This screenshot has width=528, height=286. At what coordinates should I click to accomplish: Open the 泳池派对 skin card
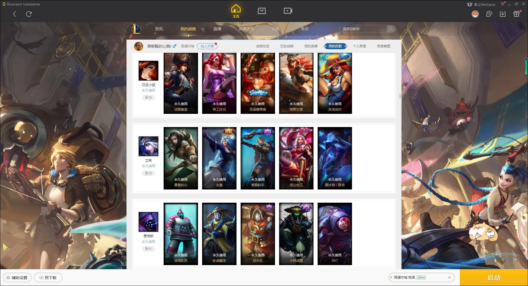click(x=335, y=83)
